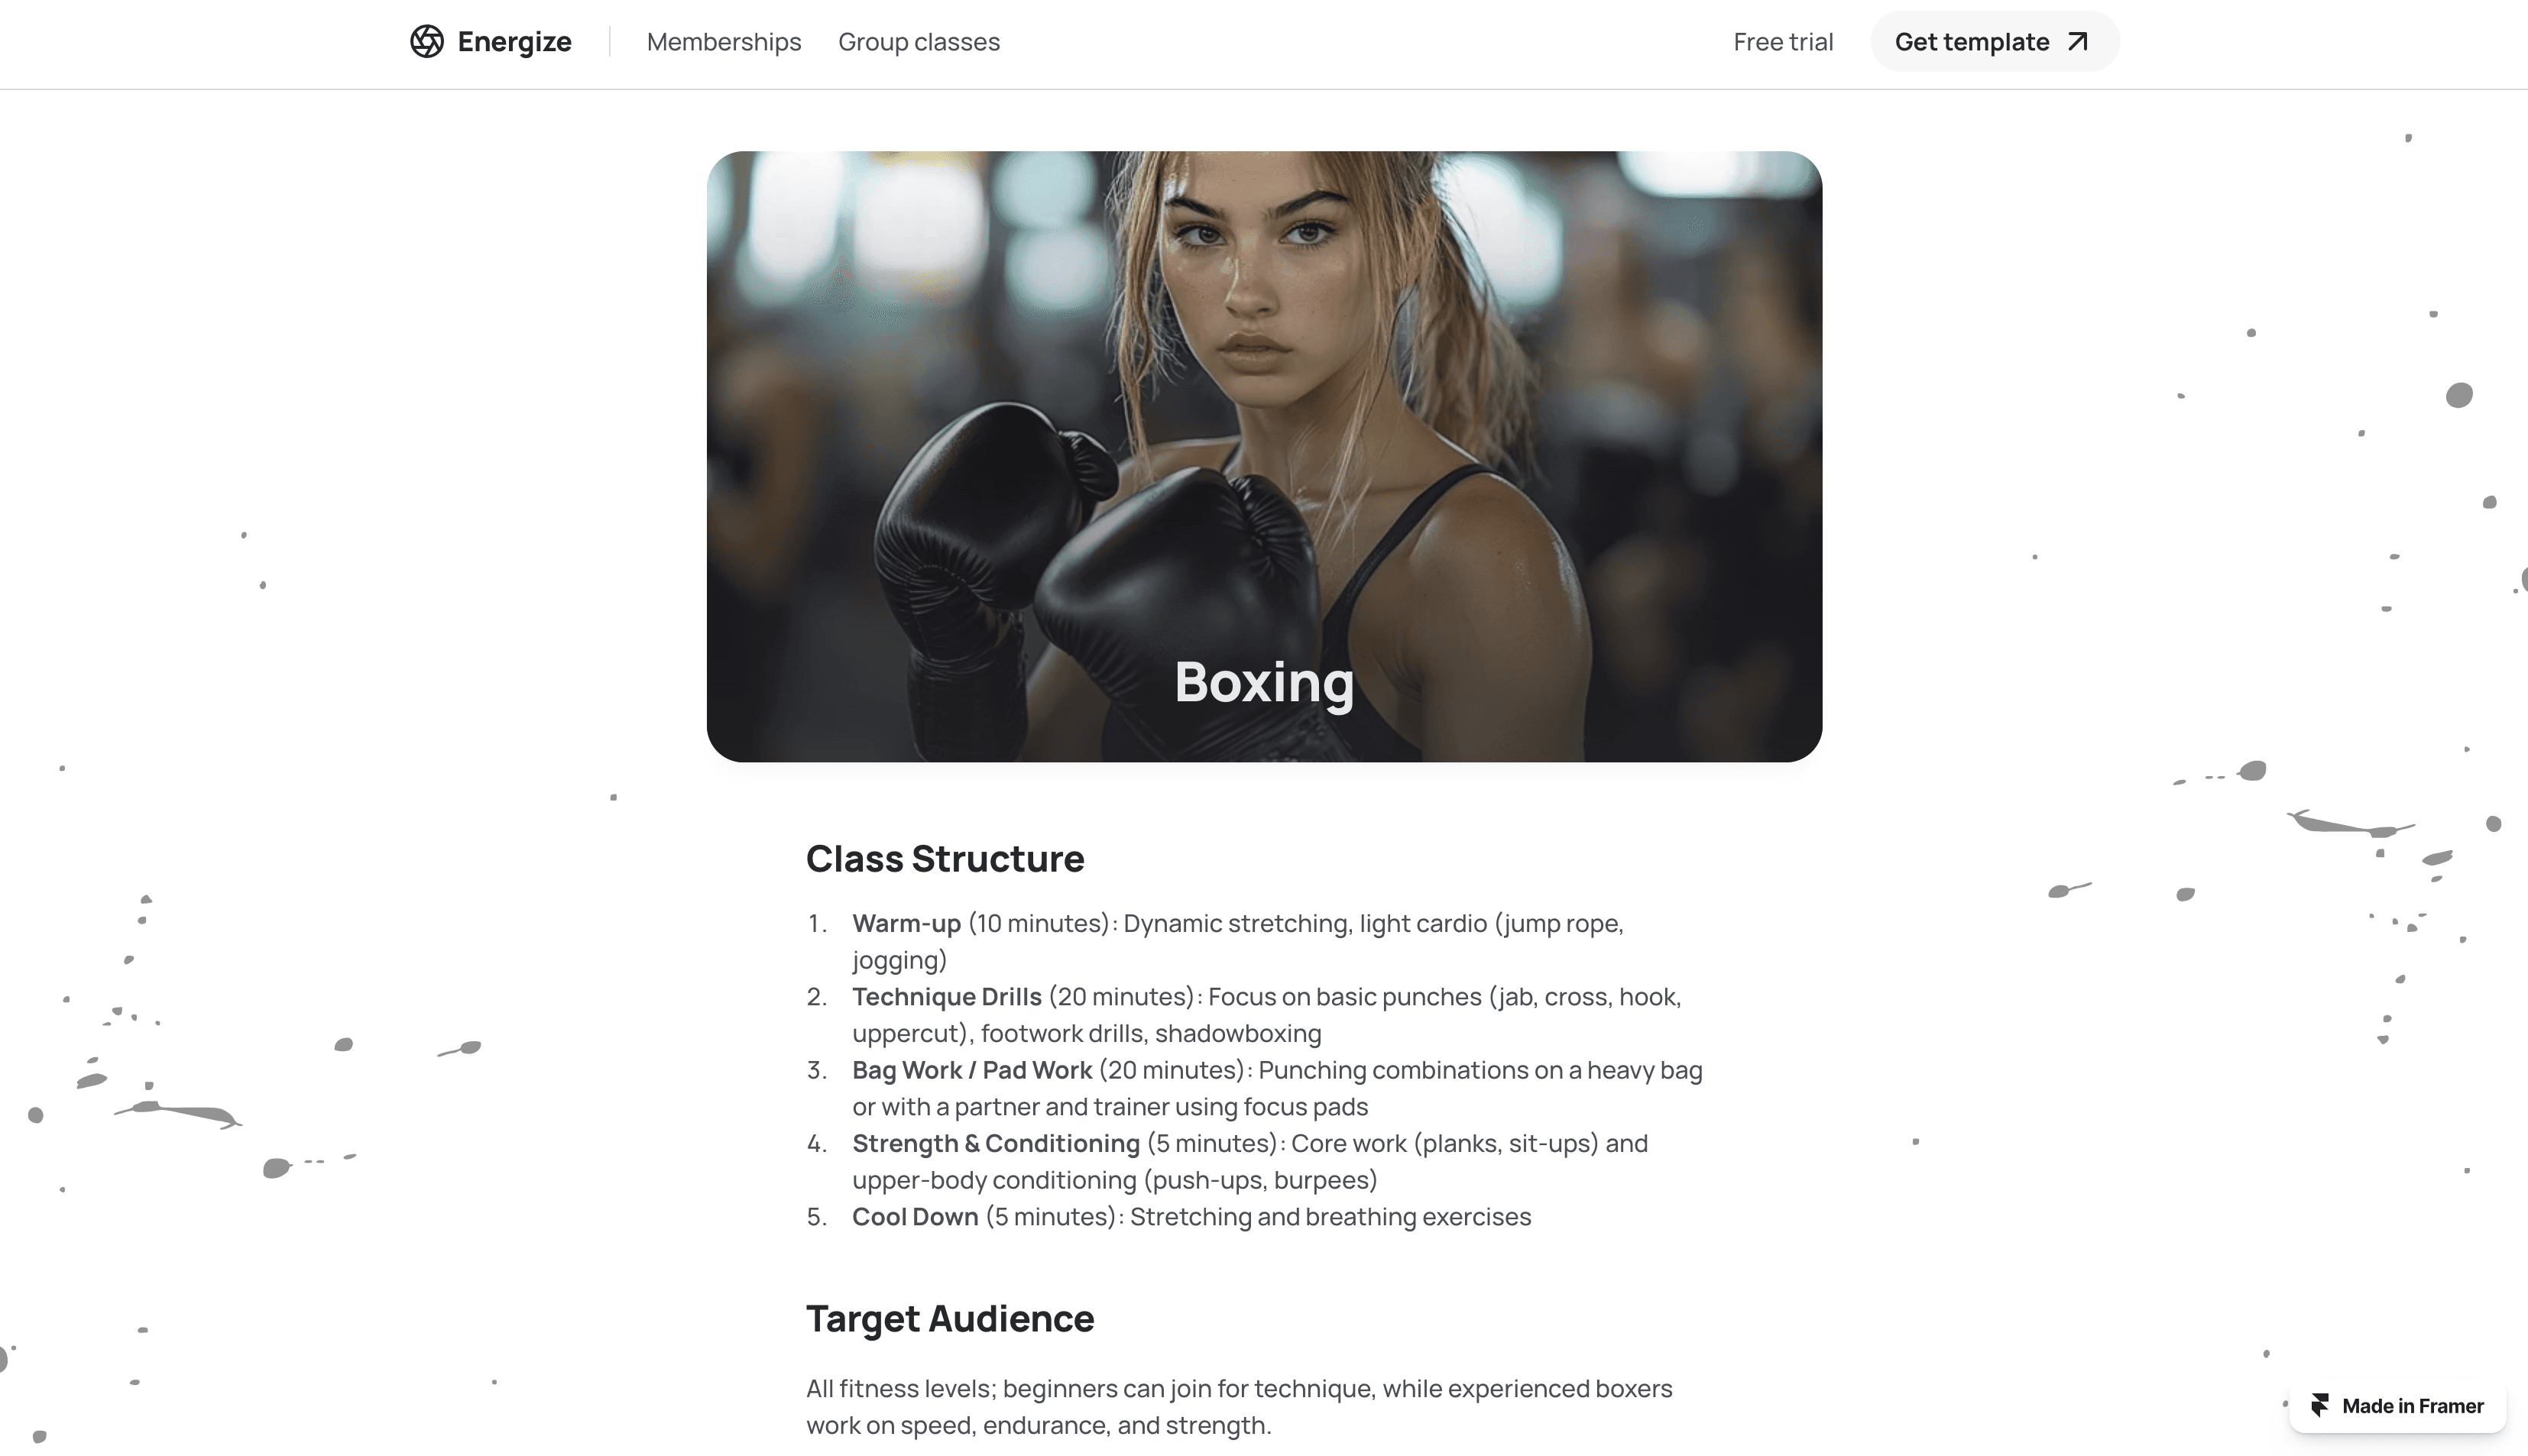2528x1456 pixels.
Task: Open the Memberships page
Action: 723,42
